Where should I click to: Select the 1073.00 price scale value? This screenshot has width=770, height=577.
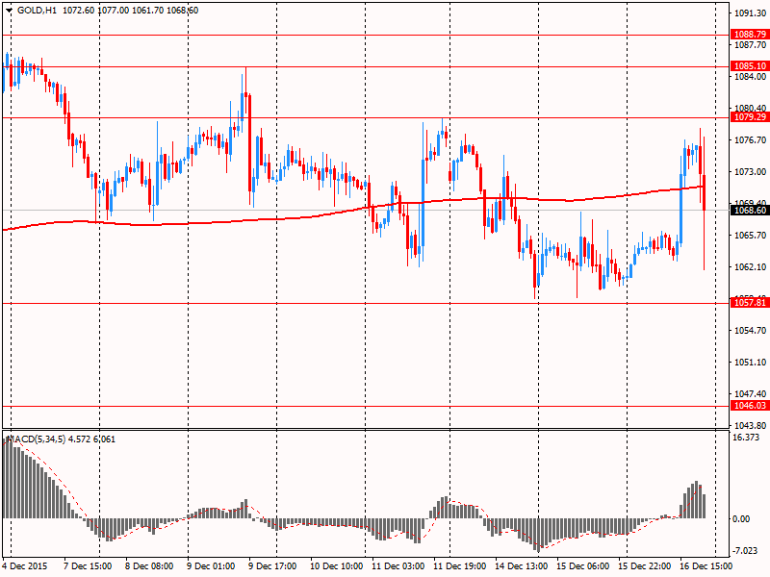click(x=750, y=172)
